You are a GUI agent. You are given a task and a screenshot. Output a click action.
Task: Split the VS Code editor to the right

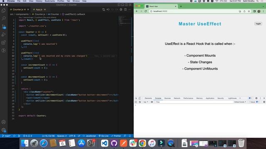tap(126, 10)
